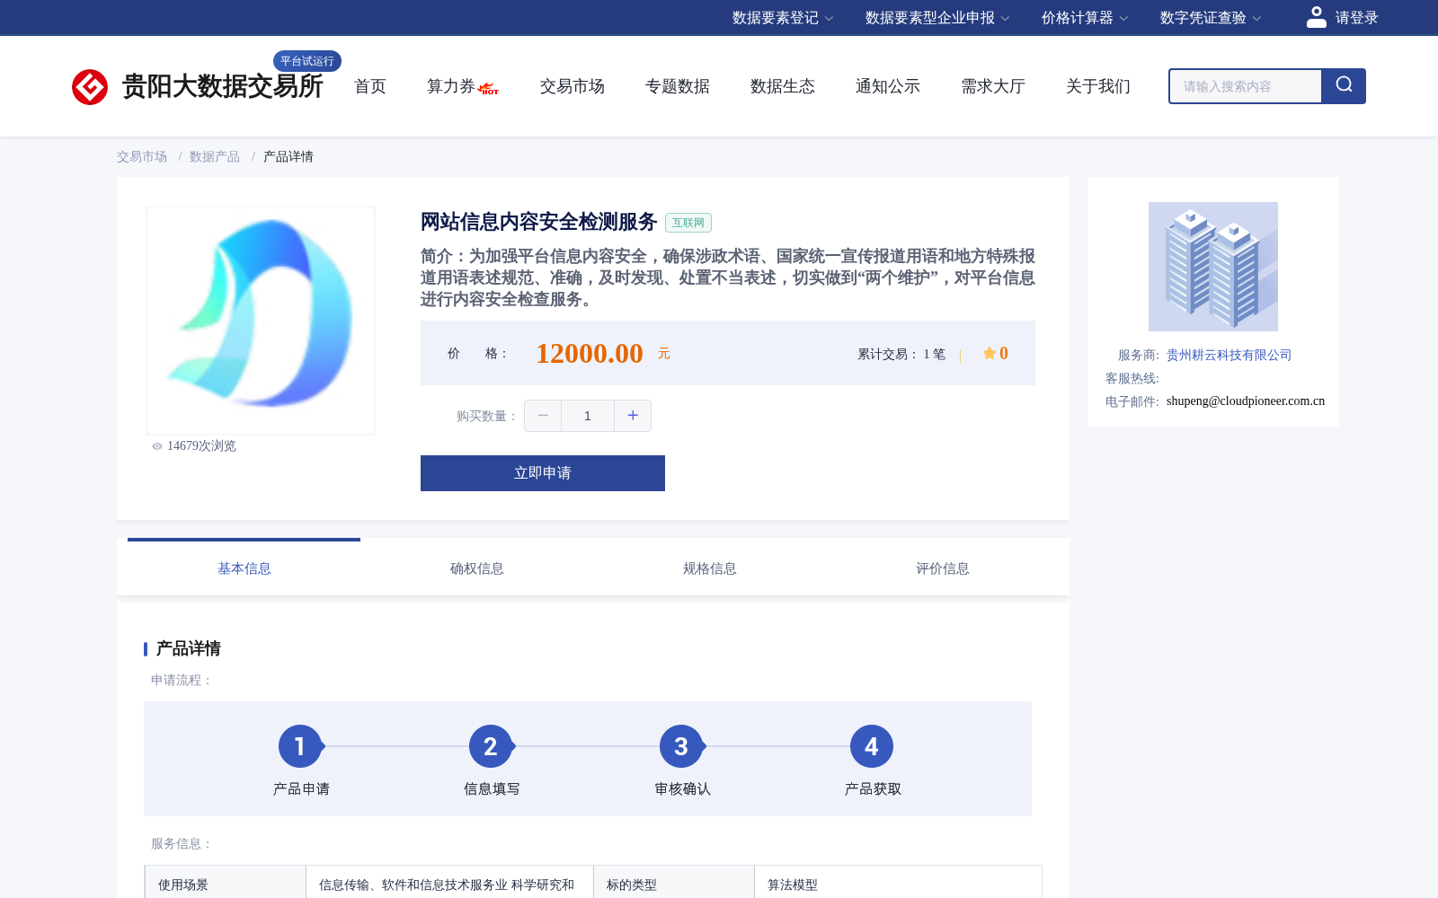Click the 产品详情 section heading
Viewport: 1438px width, 898px height.
pos(189,648)
